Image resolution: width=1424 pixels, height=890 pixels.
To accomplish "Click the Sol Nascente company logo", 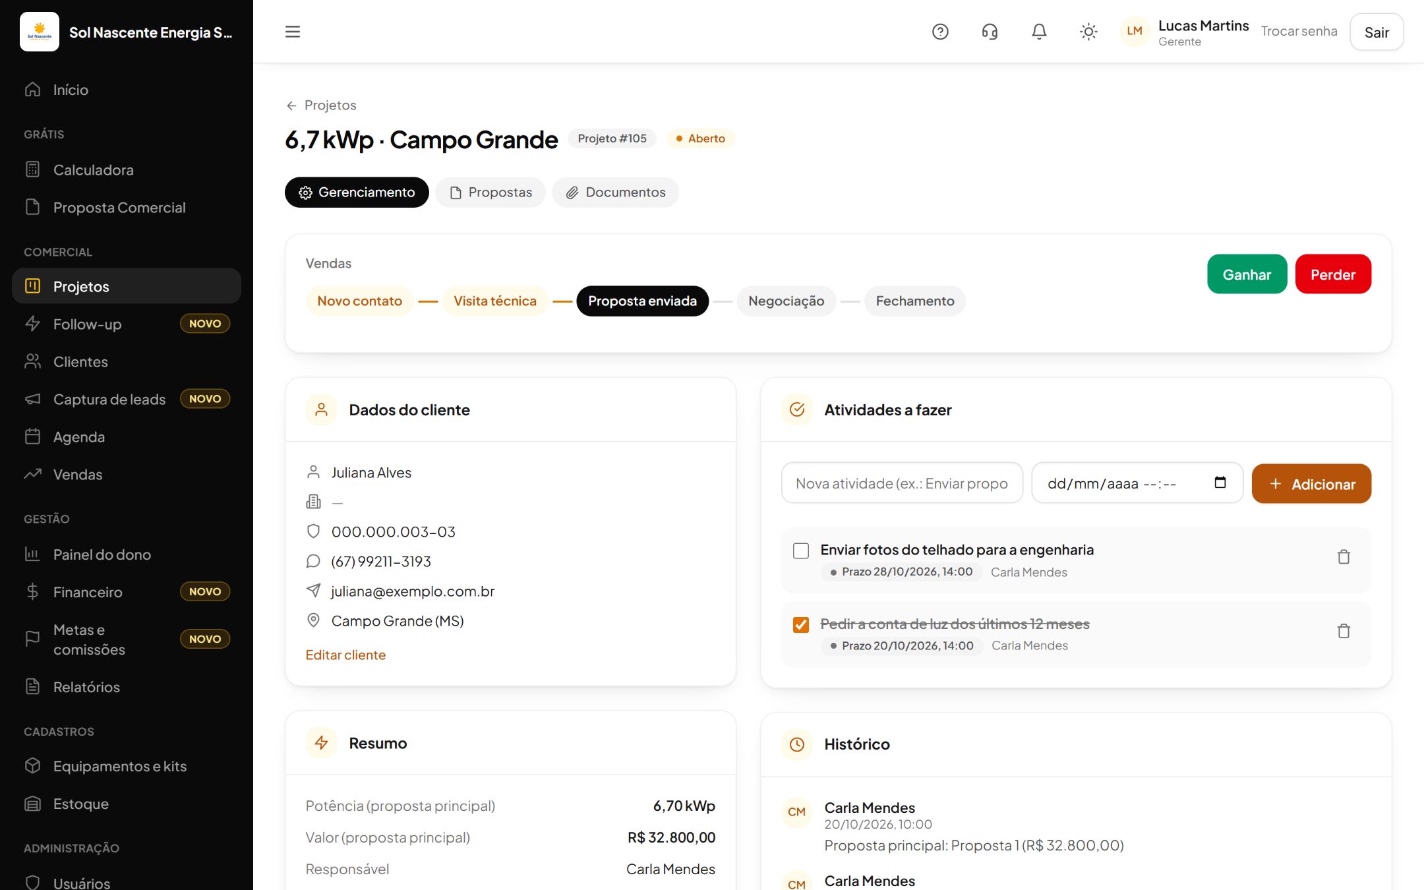I will [40, 32].
